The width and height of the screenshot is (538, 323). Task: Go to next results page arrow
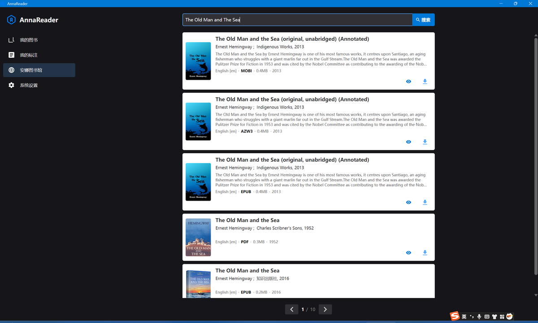tap(325, 309)
